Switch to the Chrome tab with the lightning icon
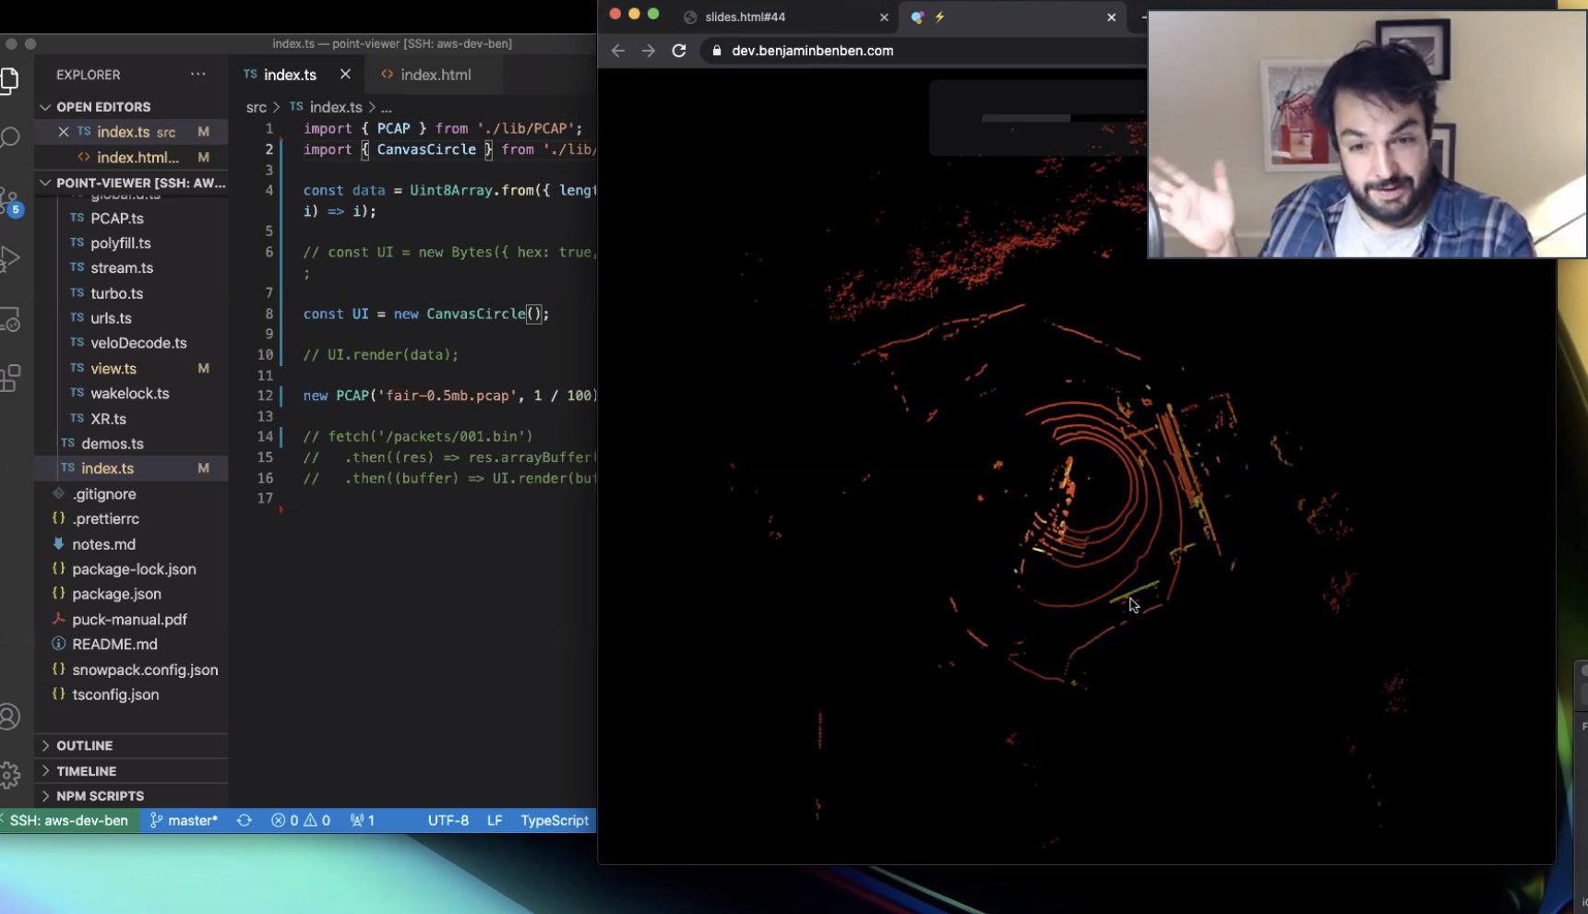Screen dimensions: 1588x914 tap(1012, 18)
